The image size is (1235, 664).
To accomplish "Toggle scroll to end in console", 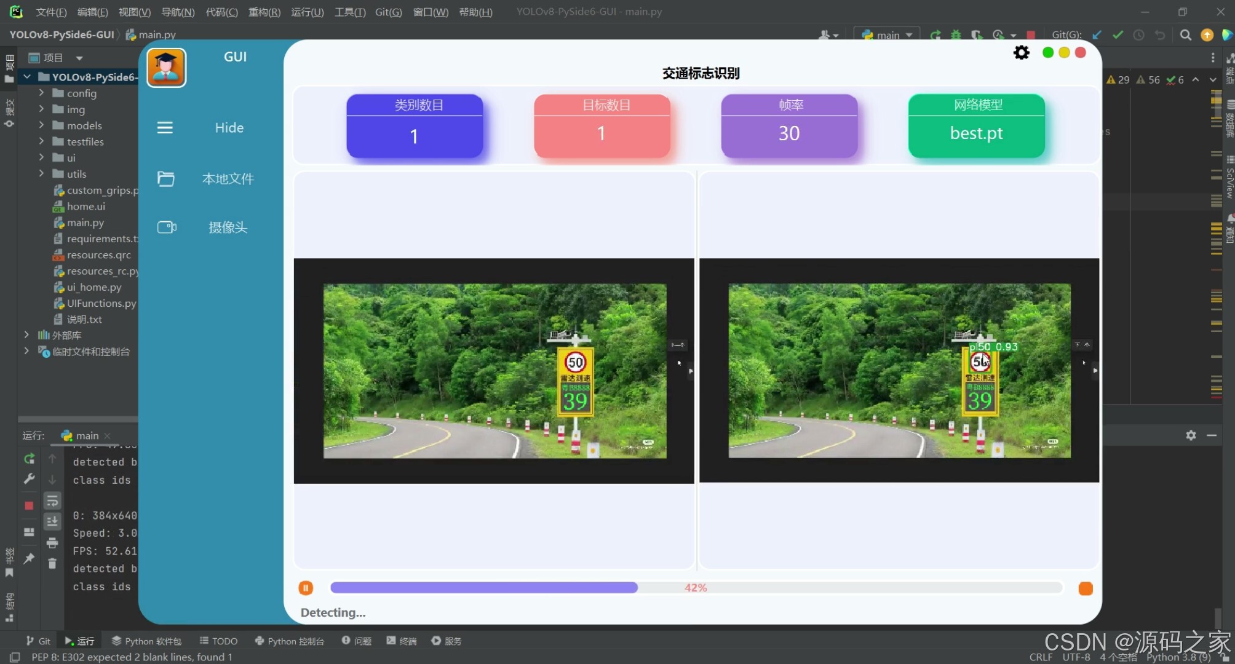I will (x=52, y=521).
